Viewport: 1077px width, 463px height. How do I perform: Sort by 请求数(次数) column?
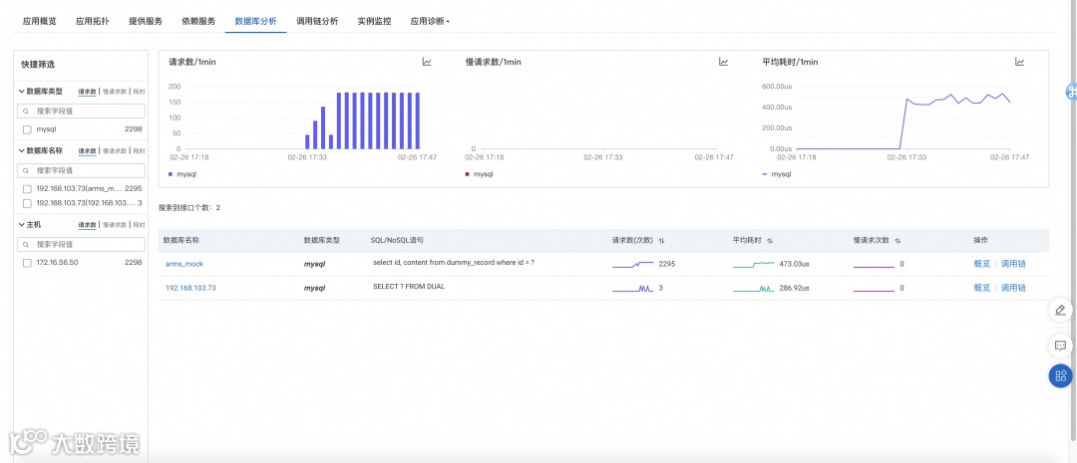[661, 241]
